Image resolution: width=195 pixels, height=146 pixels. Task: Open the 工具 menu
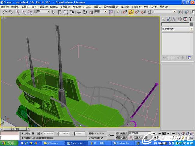[25, 7]
